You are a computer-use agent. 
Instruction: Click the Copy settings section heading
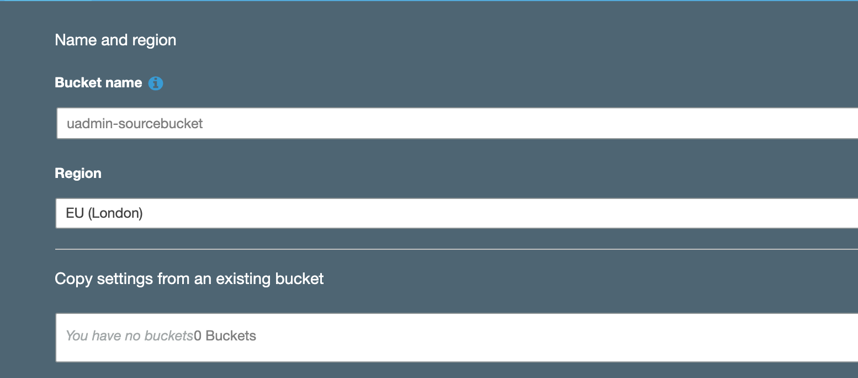(x=189, y=279)
